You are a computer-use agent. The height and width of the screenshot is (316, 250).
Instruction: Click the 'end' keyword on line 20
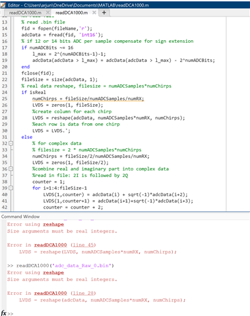(26, 66)
